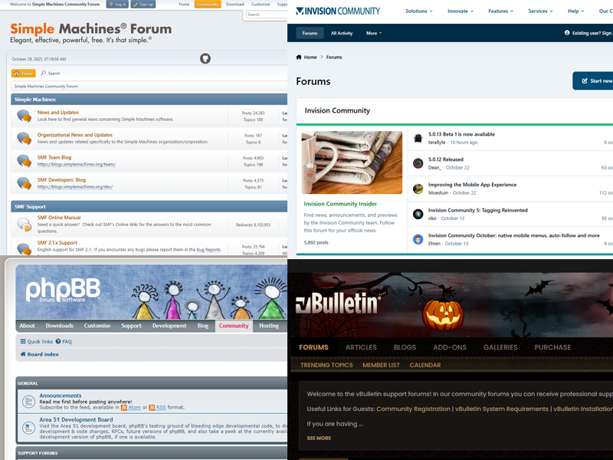Image resolution: width=613 pixels, height=460 pixels.
Task: Click the SMF Online Manual board icon
Action: click(x=24, y=224)
